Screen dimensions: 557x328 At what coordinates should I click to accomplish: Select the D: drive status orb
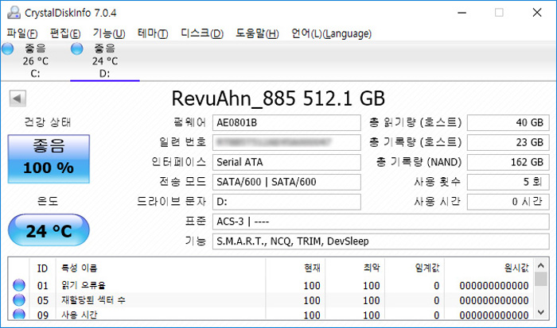pos(77,48)
